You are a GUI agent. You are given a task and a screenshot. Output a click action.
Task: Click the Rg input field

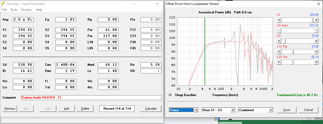tap(108, 20)
